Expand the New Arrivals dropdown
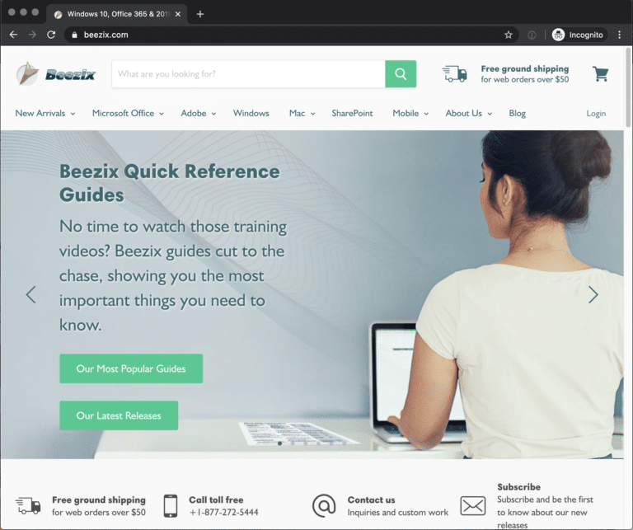This screenshot has height=530, width=633. pyautogui.click(x=45, y=114)
